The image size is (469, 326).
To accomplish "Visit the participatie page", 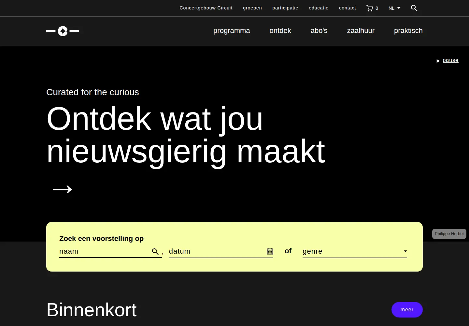I will [285, 8].
